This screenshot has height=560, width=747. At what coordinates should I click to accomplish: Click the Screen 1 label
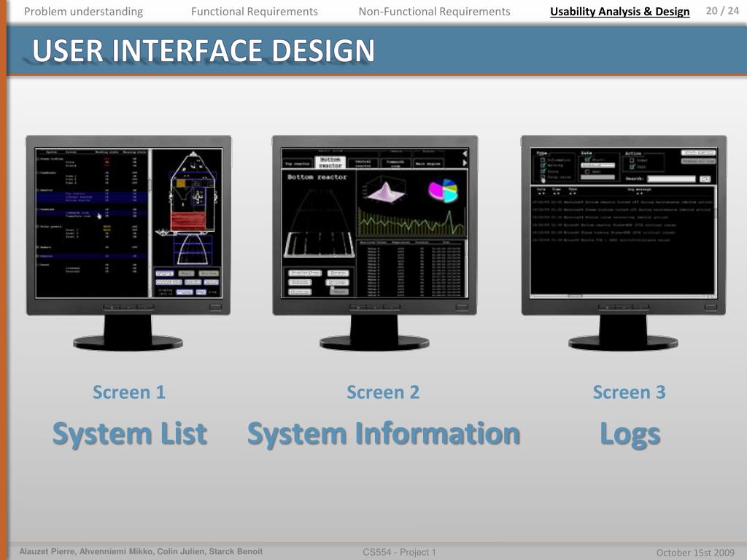coord(129,392)
